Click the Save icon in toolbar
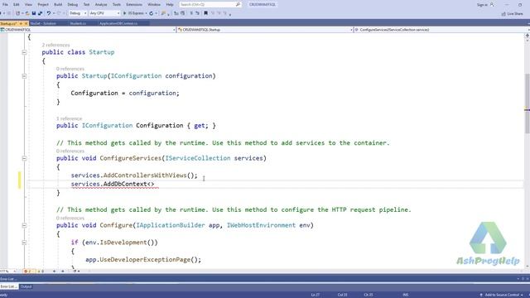 tap(34, 13)
